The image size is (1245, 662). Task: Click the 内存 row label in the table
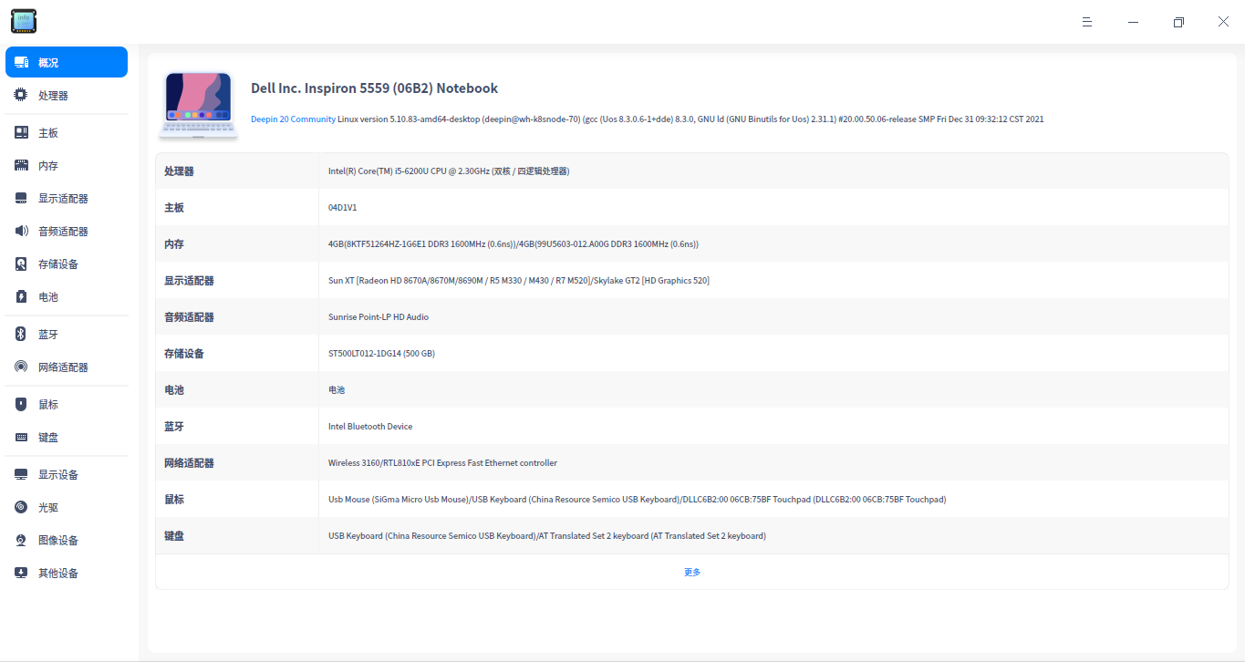click(x=174, y=244)
